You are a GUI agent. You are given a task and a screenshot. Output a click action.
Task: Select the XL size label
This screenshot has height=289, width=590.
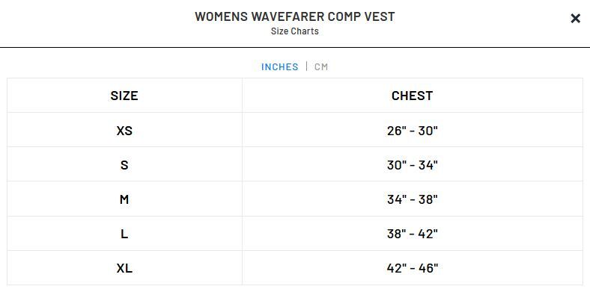pos(124,268)
